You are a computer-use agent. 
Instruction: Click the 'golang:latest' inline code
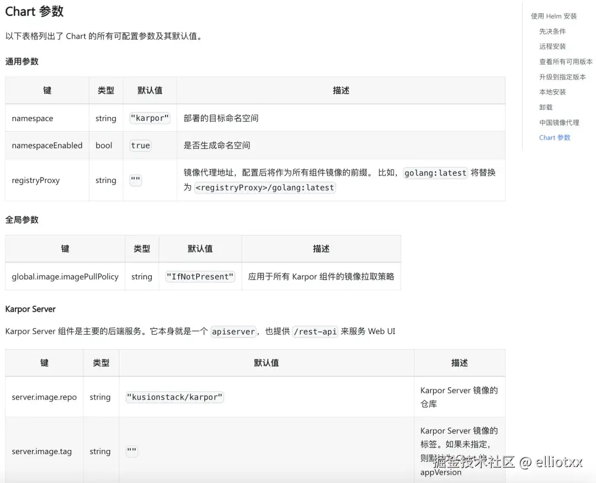(435, 173)
